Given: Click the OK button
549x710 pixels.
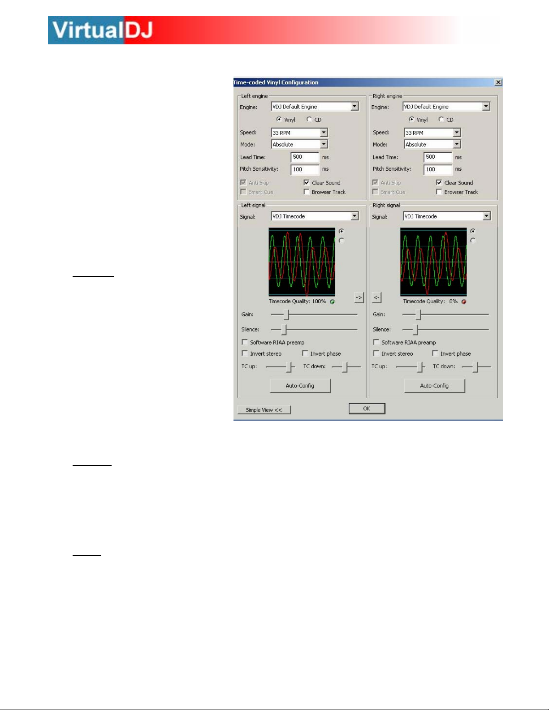Looking at the screenshot, I should (x=367, y=409).
